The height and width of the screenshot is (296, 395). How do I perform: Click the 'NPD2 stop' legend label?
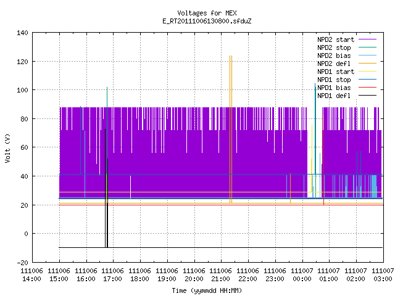tap(334, 47)
